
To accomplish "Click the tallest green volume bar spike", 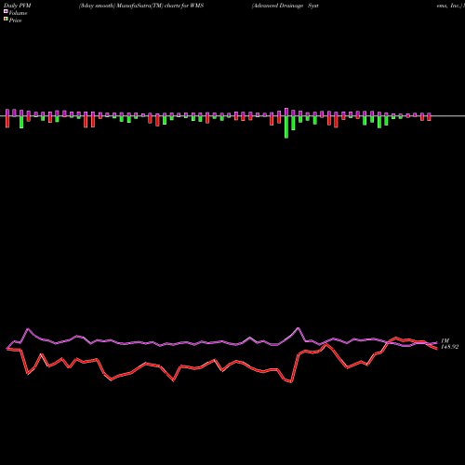I will pos(286,127).
